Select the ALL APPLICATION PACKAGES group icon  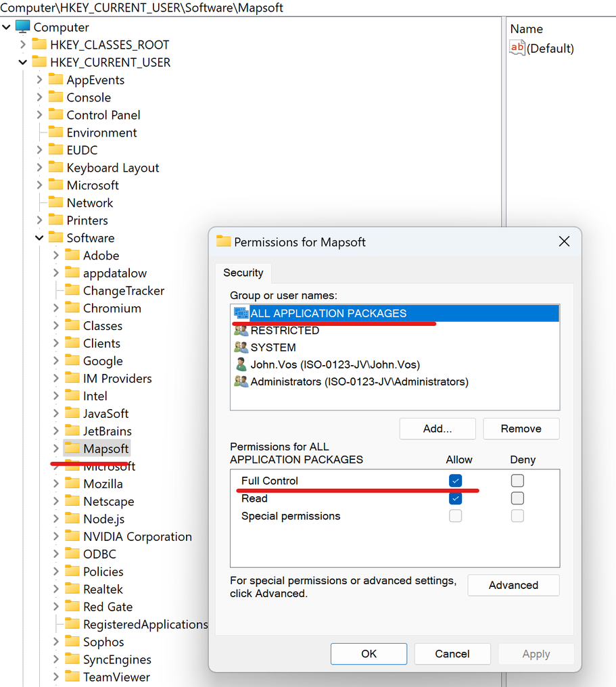pyautogui.click(x=241, y=313)
